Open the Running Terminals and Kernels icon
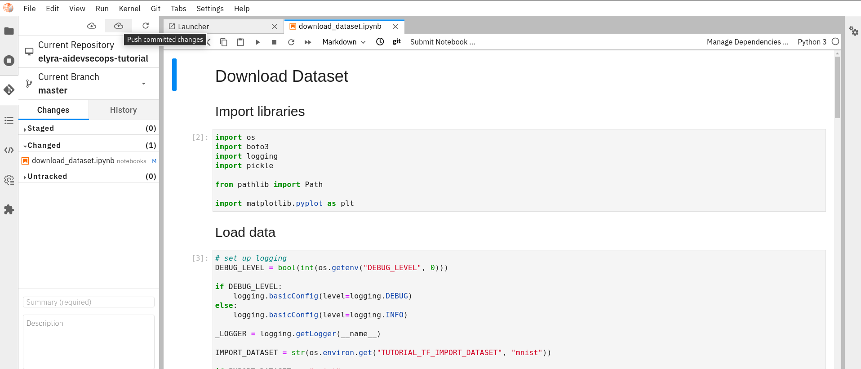This screenshot has width=861, height=369. [x=9, y=61]
